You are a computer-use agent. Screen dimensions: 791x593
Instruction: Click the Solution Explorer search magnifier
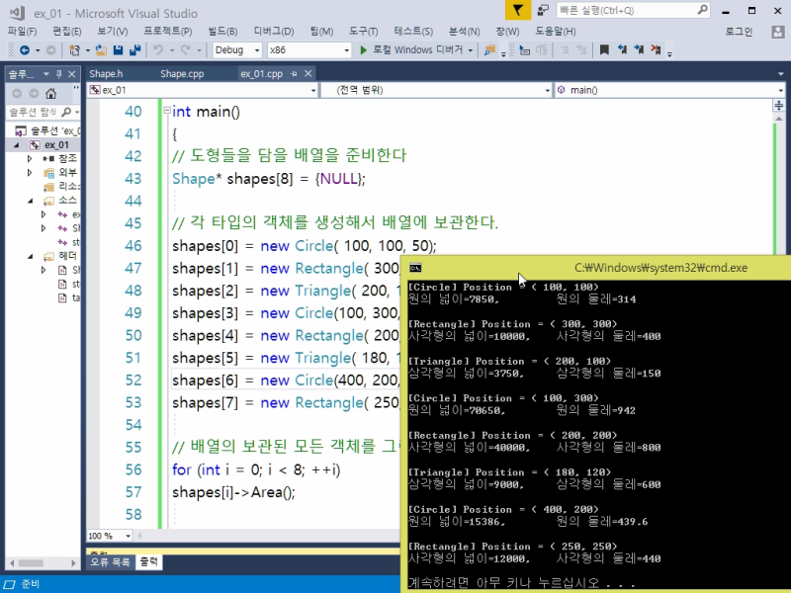pos(66,112)
